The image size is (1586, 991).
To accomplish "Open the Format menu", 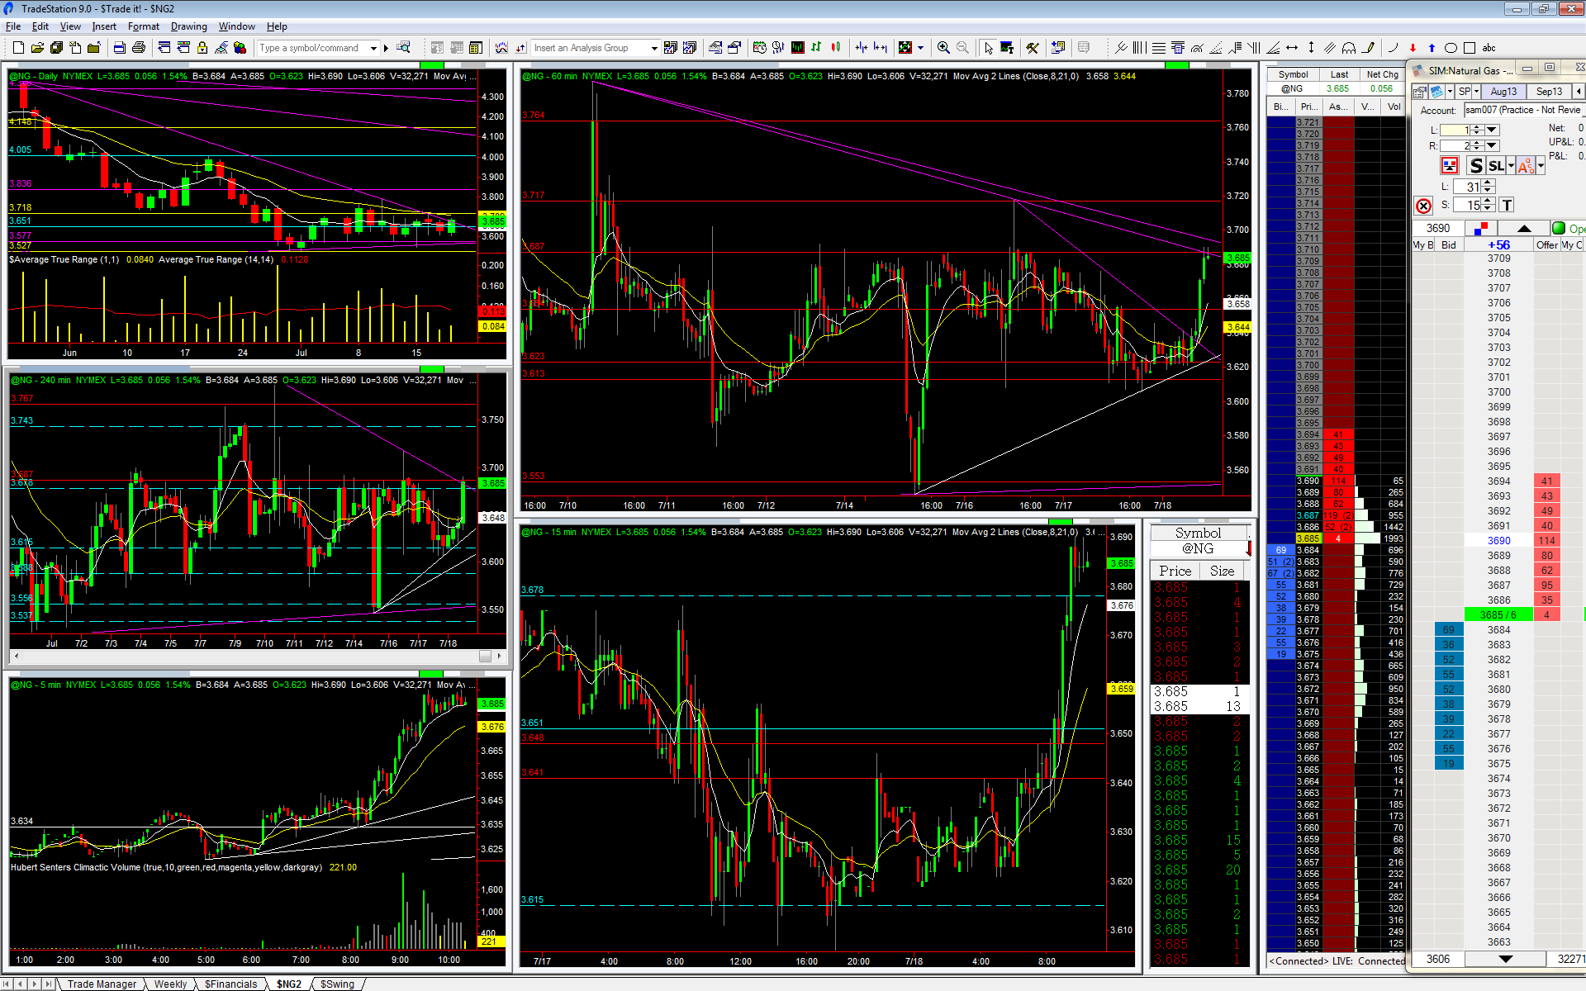I will [144, 26].
